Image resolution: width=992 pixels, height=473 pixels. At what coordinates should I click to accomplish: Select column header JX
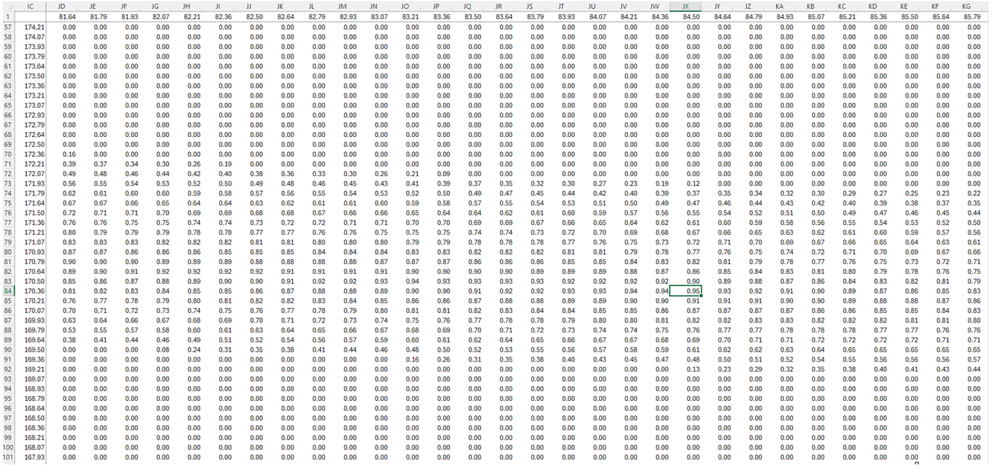pyautogui.click(x=686, y=6)
